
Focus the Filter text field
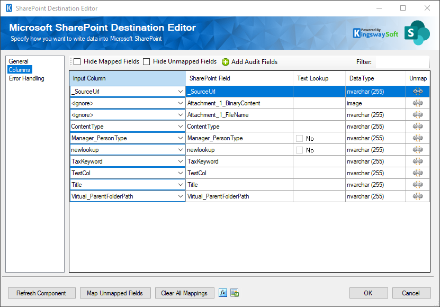coord(402,62)
